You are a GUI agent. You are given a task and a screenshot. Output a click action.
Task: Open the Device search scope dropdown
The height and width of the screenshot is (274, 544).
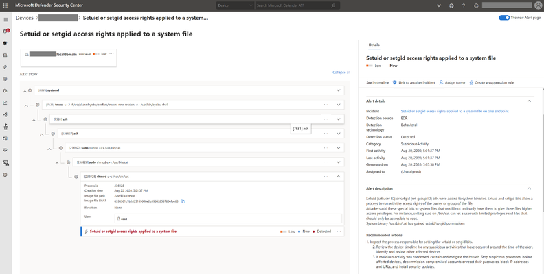point(235,5)
